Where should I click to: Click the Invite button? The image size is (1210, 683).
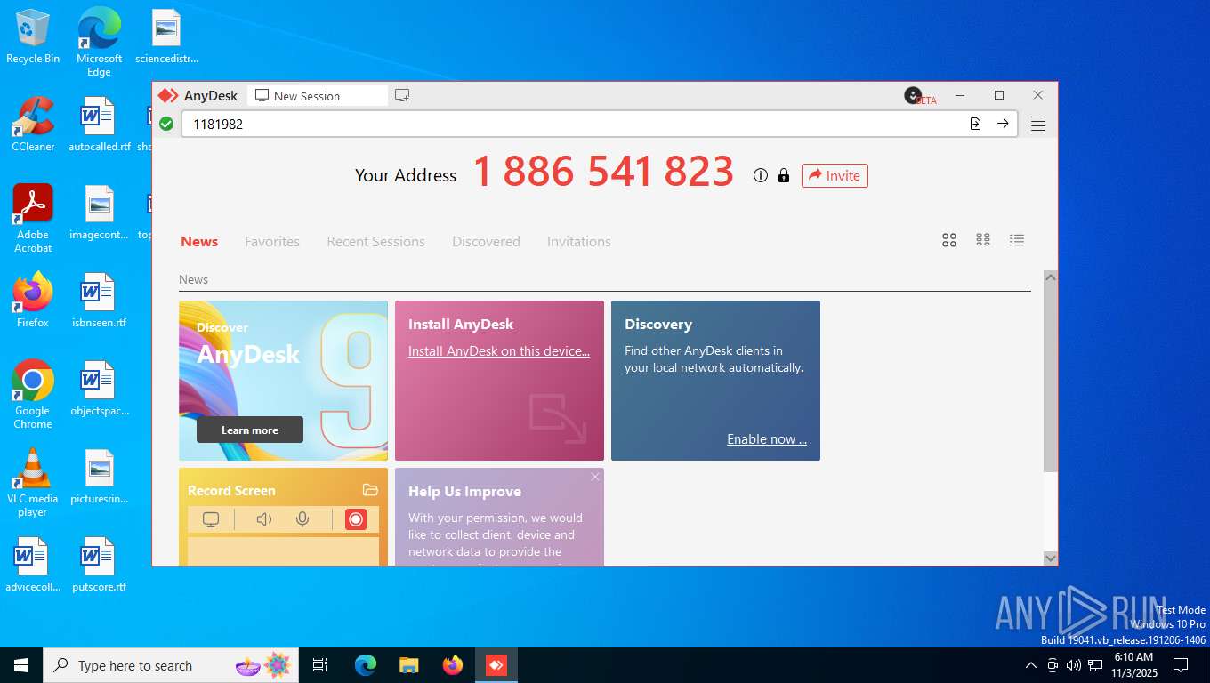click(835, 175)
